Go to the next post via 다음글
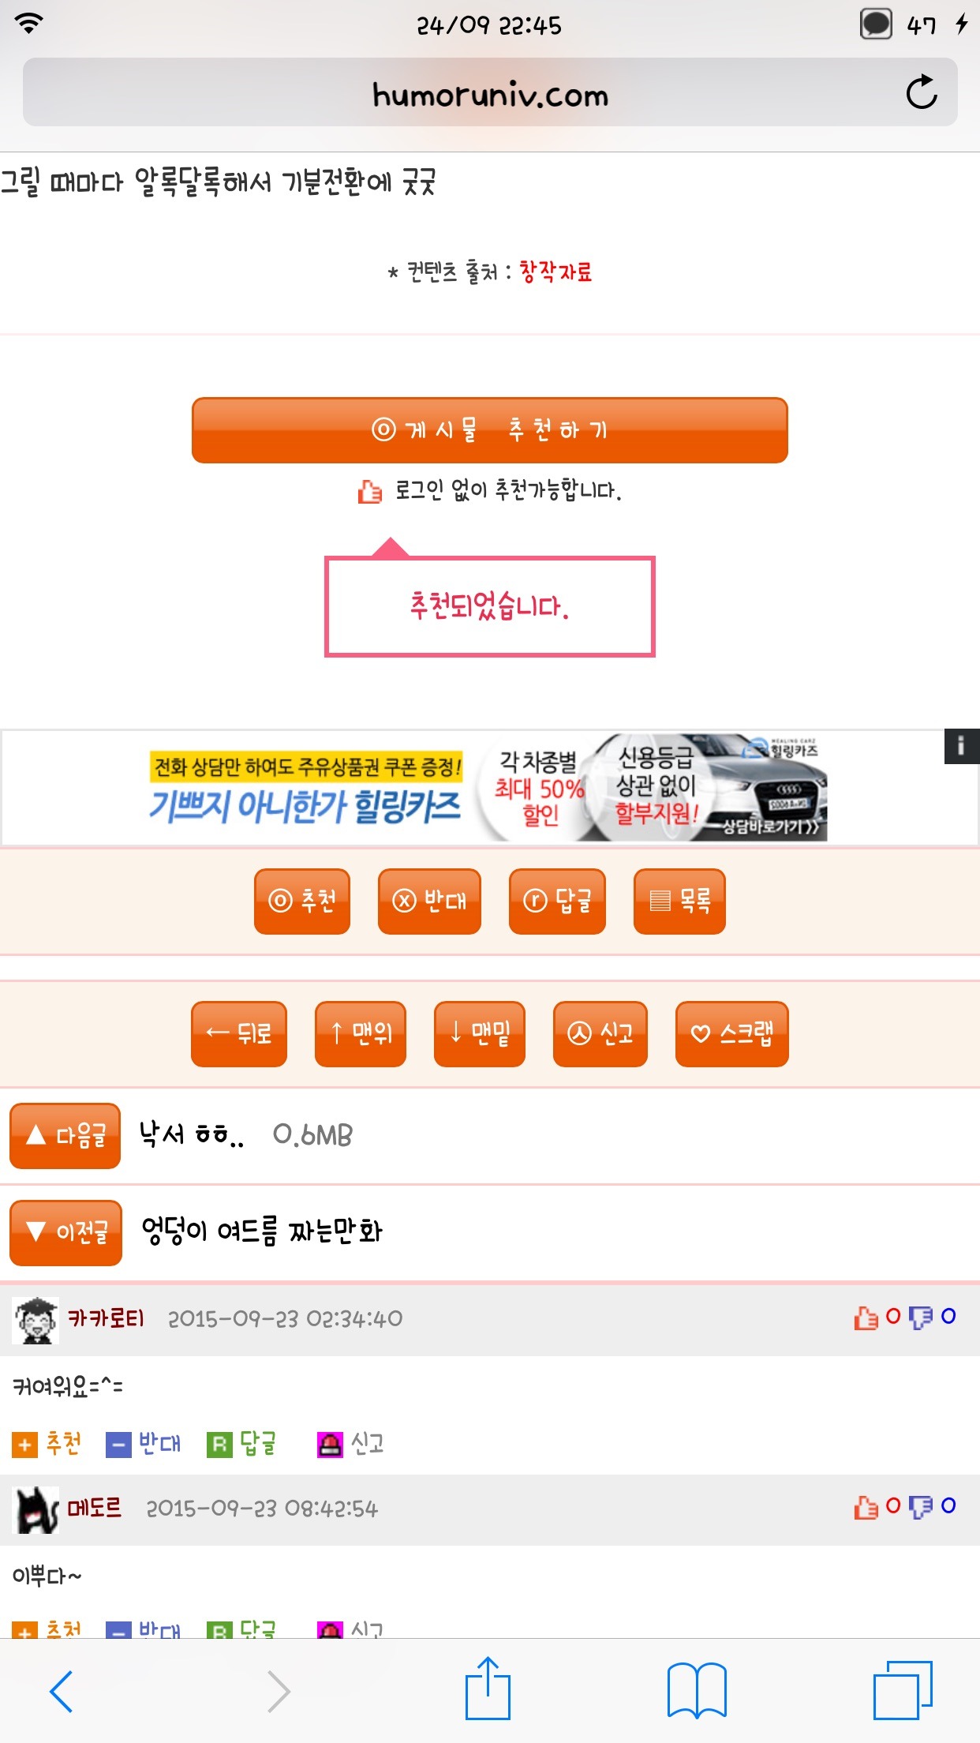The image size is (980, 1743). coord(65,1135)
